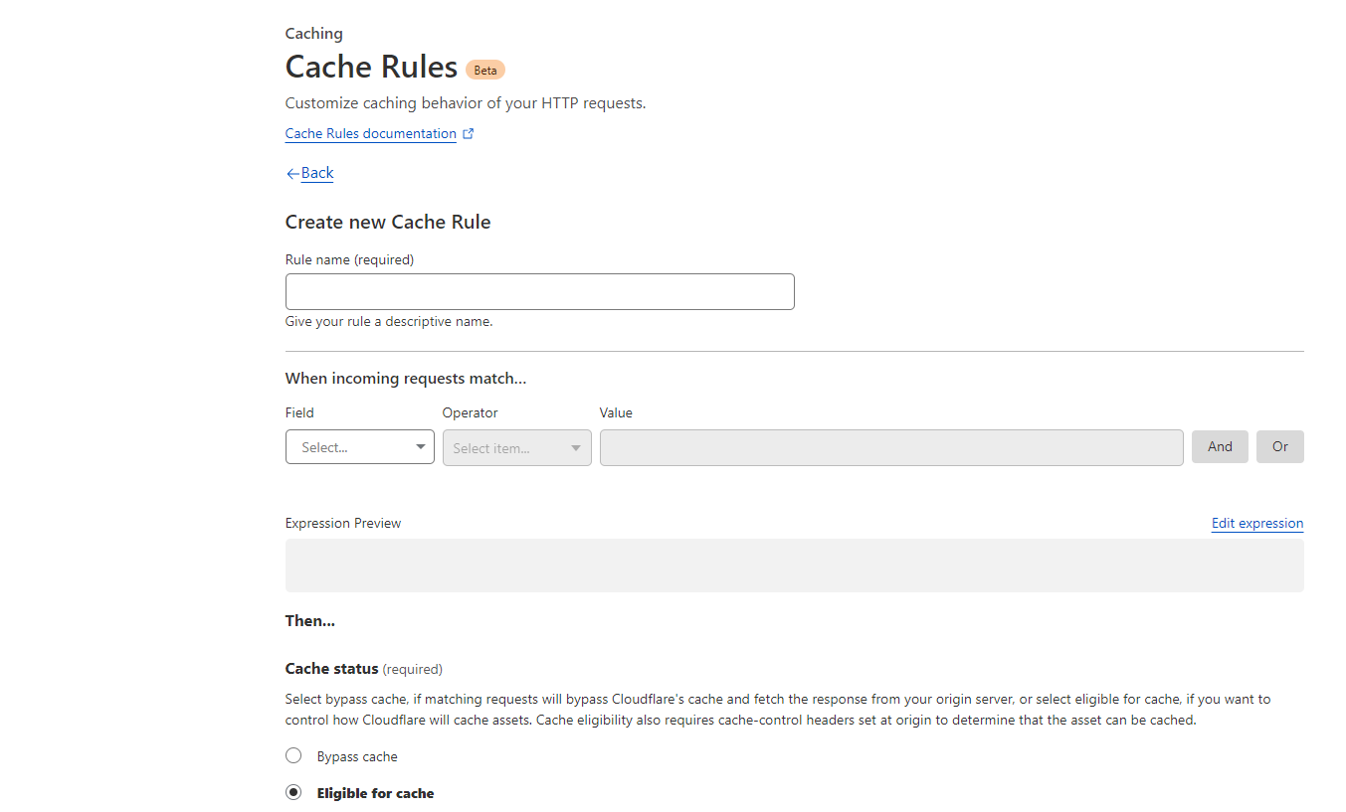This screenshot has height=812, width=1346.
Task: Click the external link icon beside documentation
Action: (x=469, y=132)
